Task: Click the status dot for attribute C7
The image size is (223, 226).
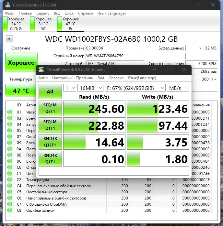Action: coord(10,204)
